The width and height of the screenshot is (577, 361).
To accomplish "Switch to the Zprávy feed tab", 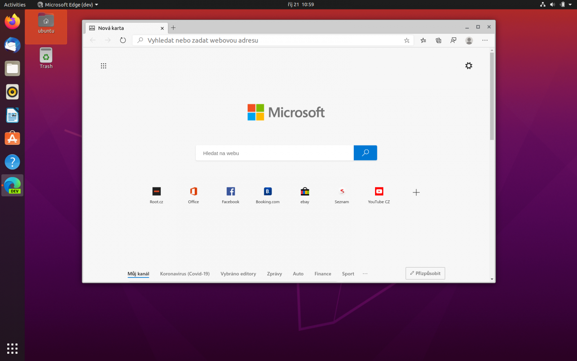I will point(274,274).
